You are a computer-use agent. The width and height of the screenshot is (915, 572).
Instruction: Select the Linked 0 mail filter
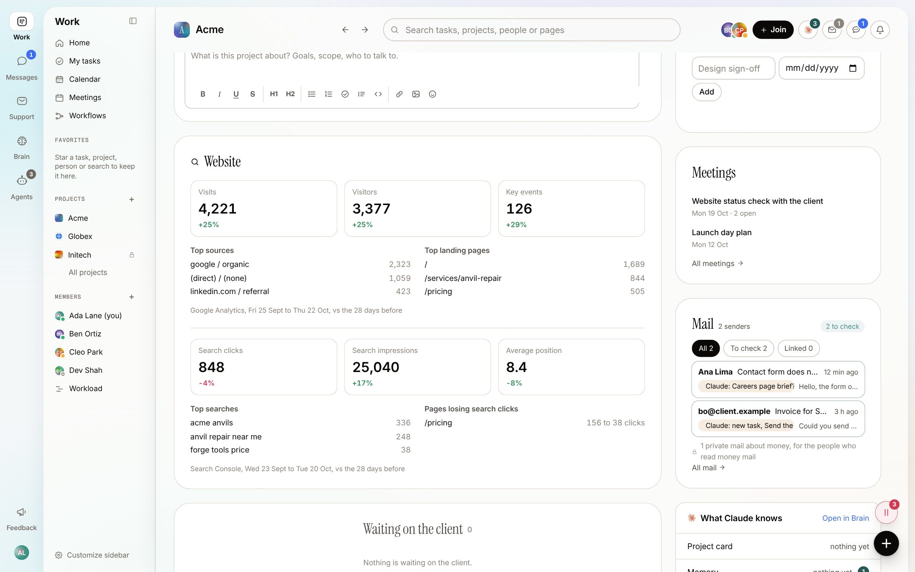point(799,348)
